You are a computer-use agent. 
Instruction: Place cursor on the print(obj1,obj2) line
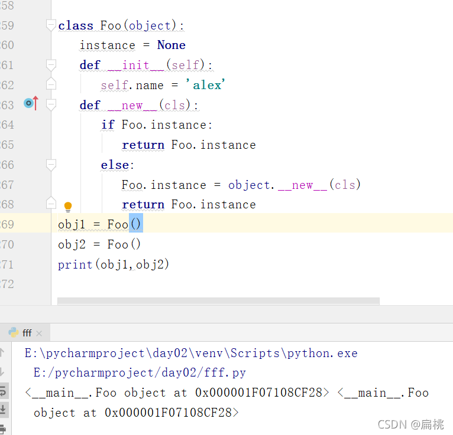click(x=114, y=264)
